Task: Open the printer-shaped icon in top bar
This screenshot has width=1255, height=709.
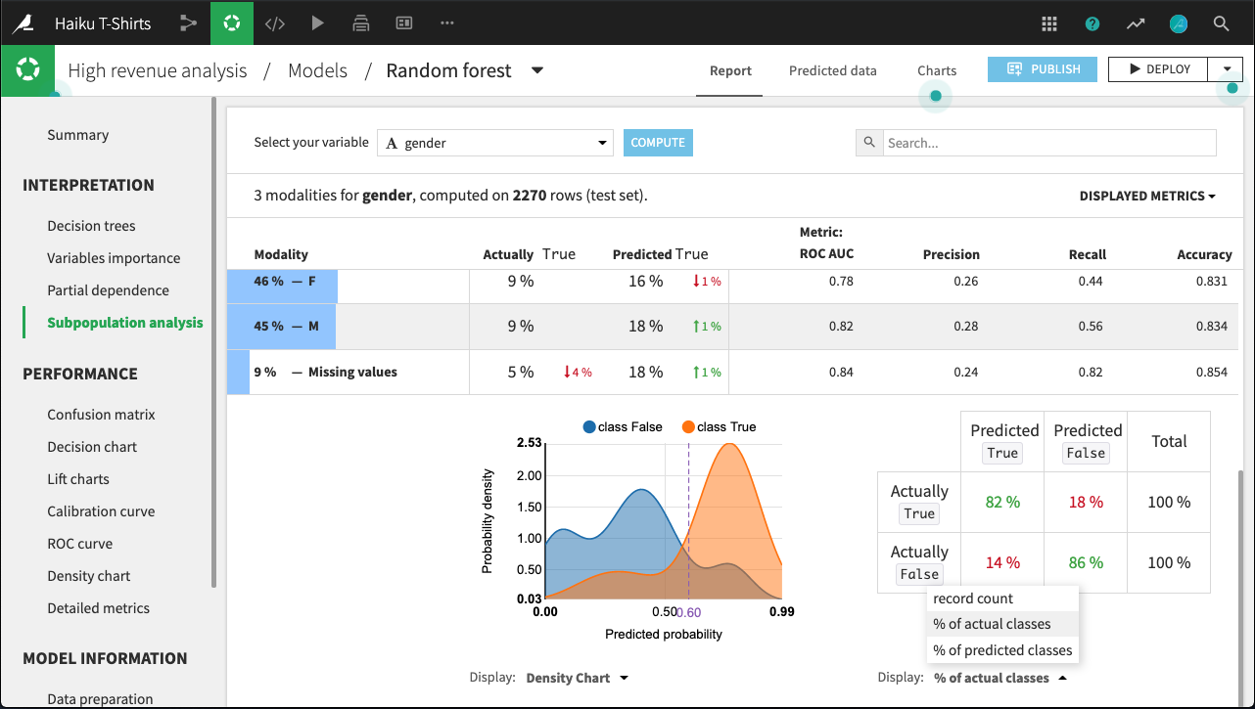Action: [x=360, y=22]
